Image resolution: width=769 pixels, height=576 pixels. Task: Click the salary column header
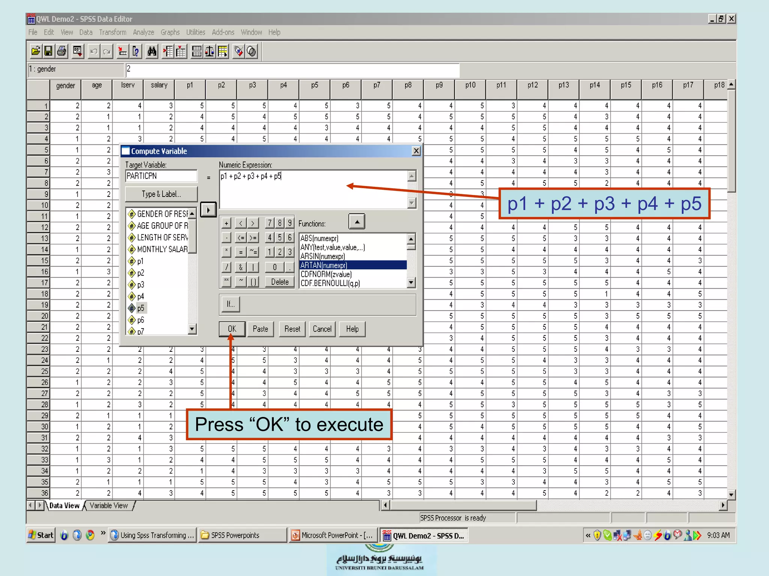pos(159,89)
